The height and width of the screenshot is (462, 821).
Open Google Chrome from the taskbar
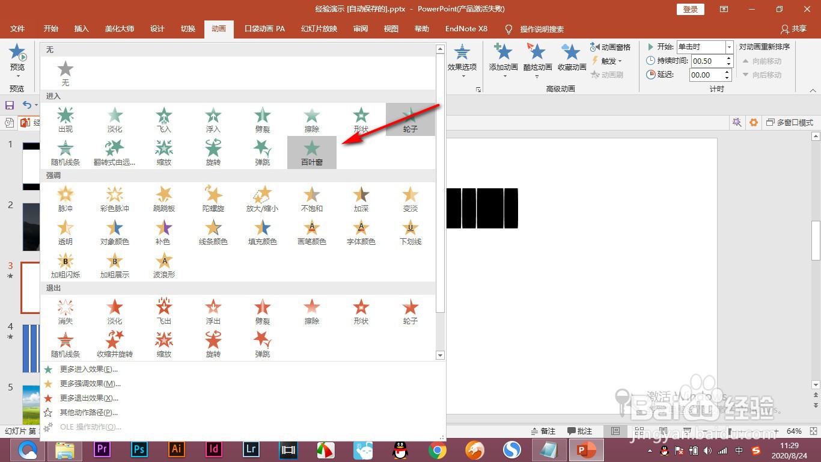[437, 450]
